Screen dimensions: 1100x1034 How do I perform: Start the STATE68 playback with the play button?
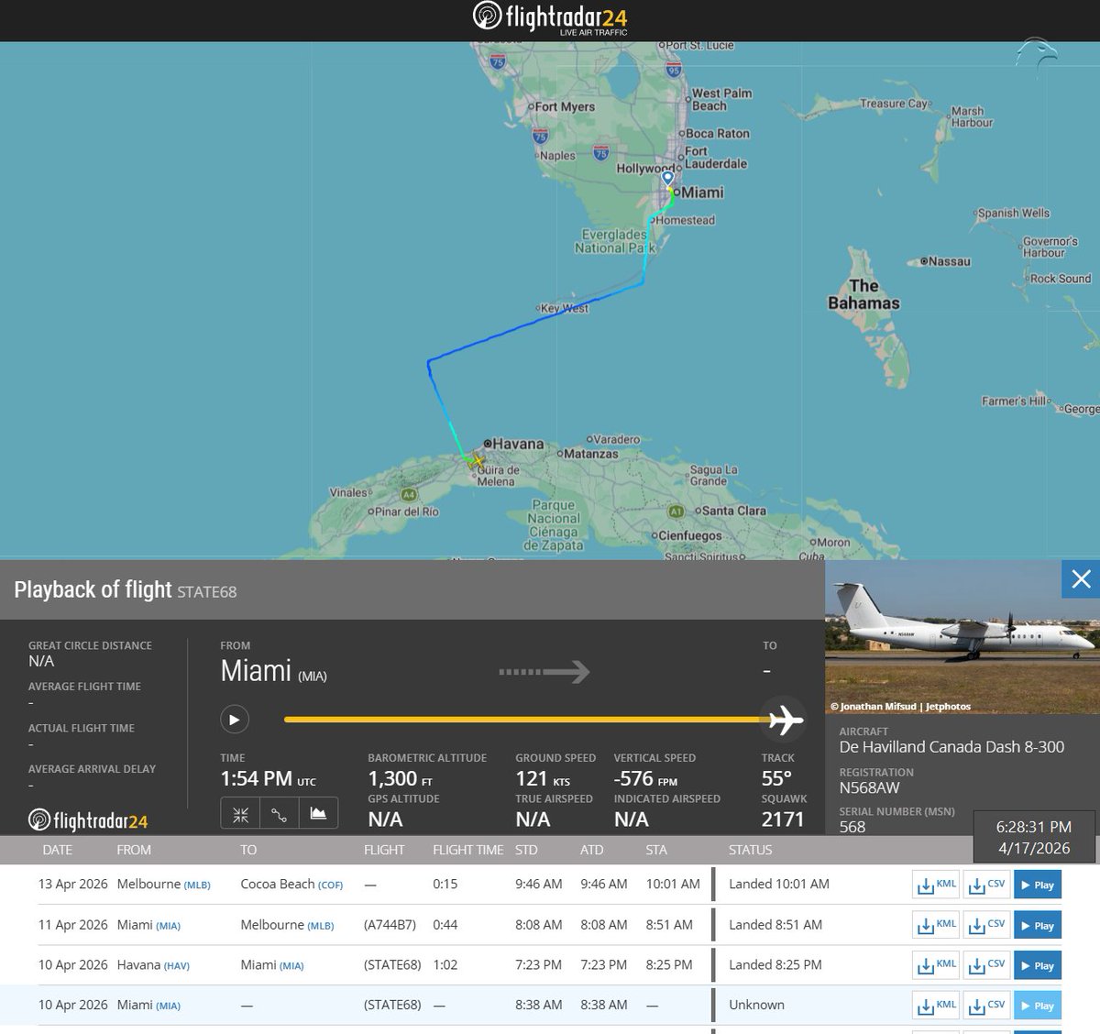tap(235, 720)
